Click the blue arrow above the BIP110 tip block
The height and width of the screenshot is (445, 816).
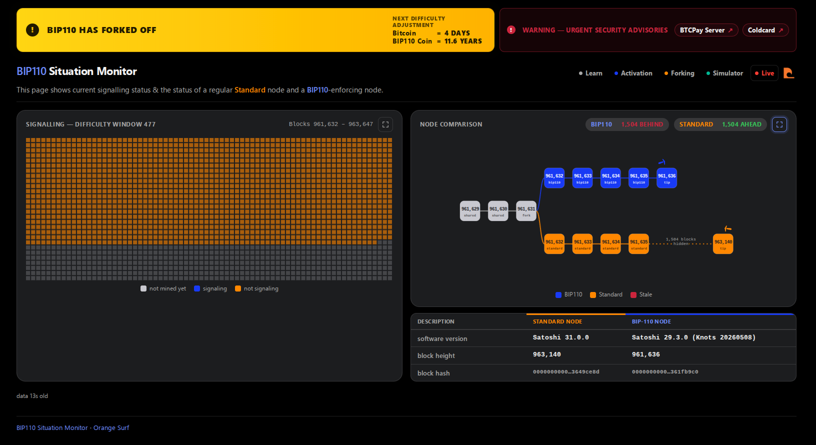click(662, 161)
